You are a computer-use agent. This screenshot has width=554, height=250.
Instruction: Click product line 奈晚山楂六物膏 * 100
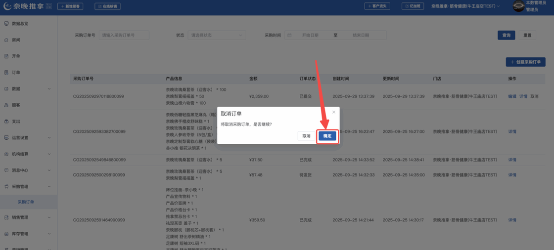click(186, 103)
